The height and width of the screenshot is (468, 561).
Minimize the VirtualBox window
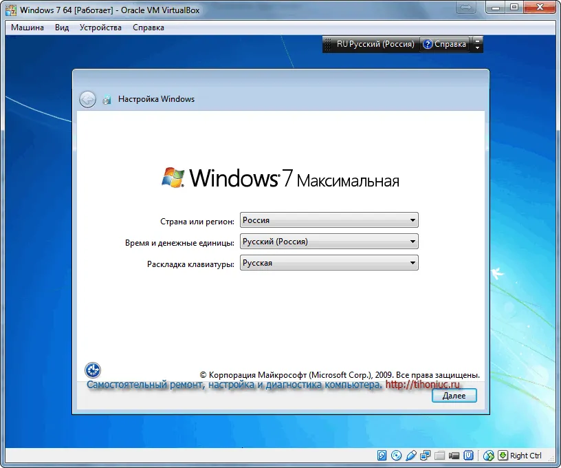click(496, 8)
